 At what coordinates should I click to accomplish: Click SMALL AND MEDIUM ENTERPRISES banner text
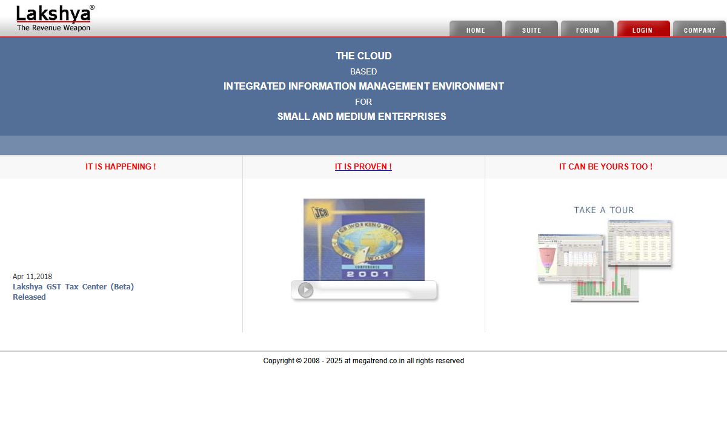(362, 116)
